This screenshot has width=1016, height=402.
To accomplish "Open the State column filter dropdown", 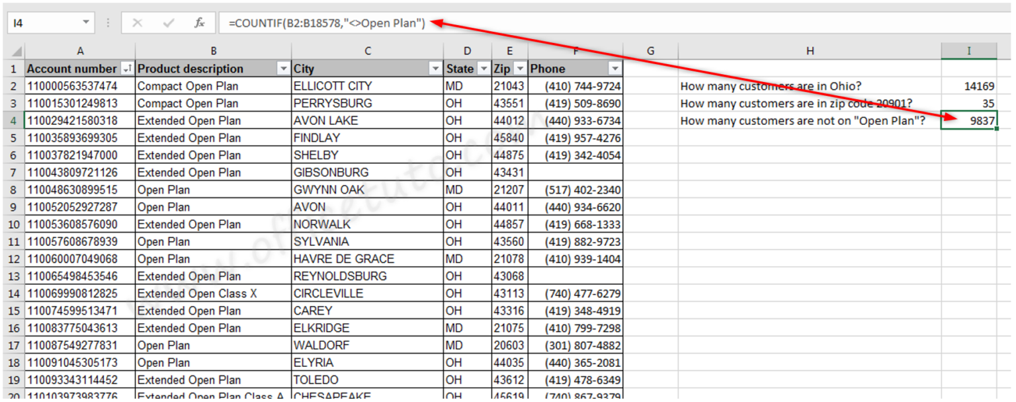I will tap(484, 69).
